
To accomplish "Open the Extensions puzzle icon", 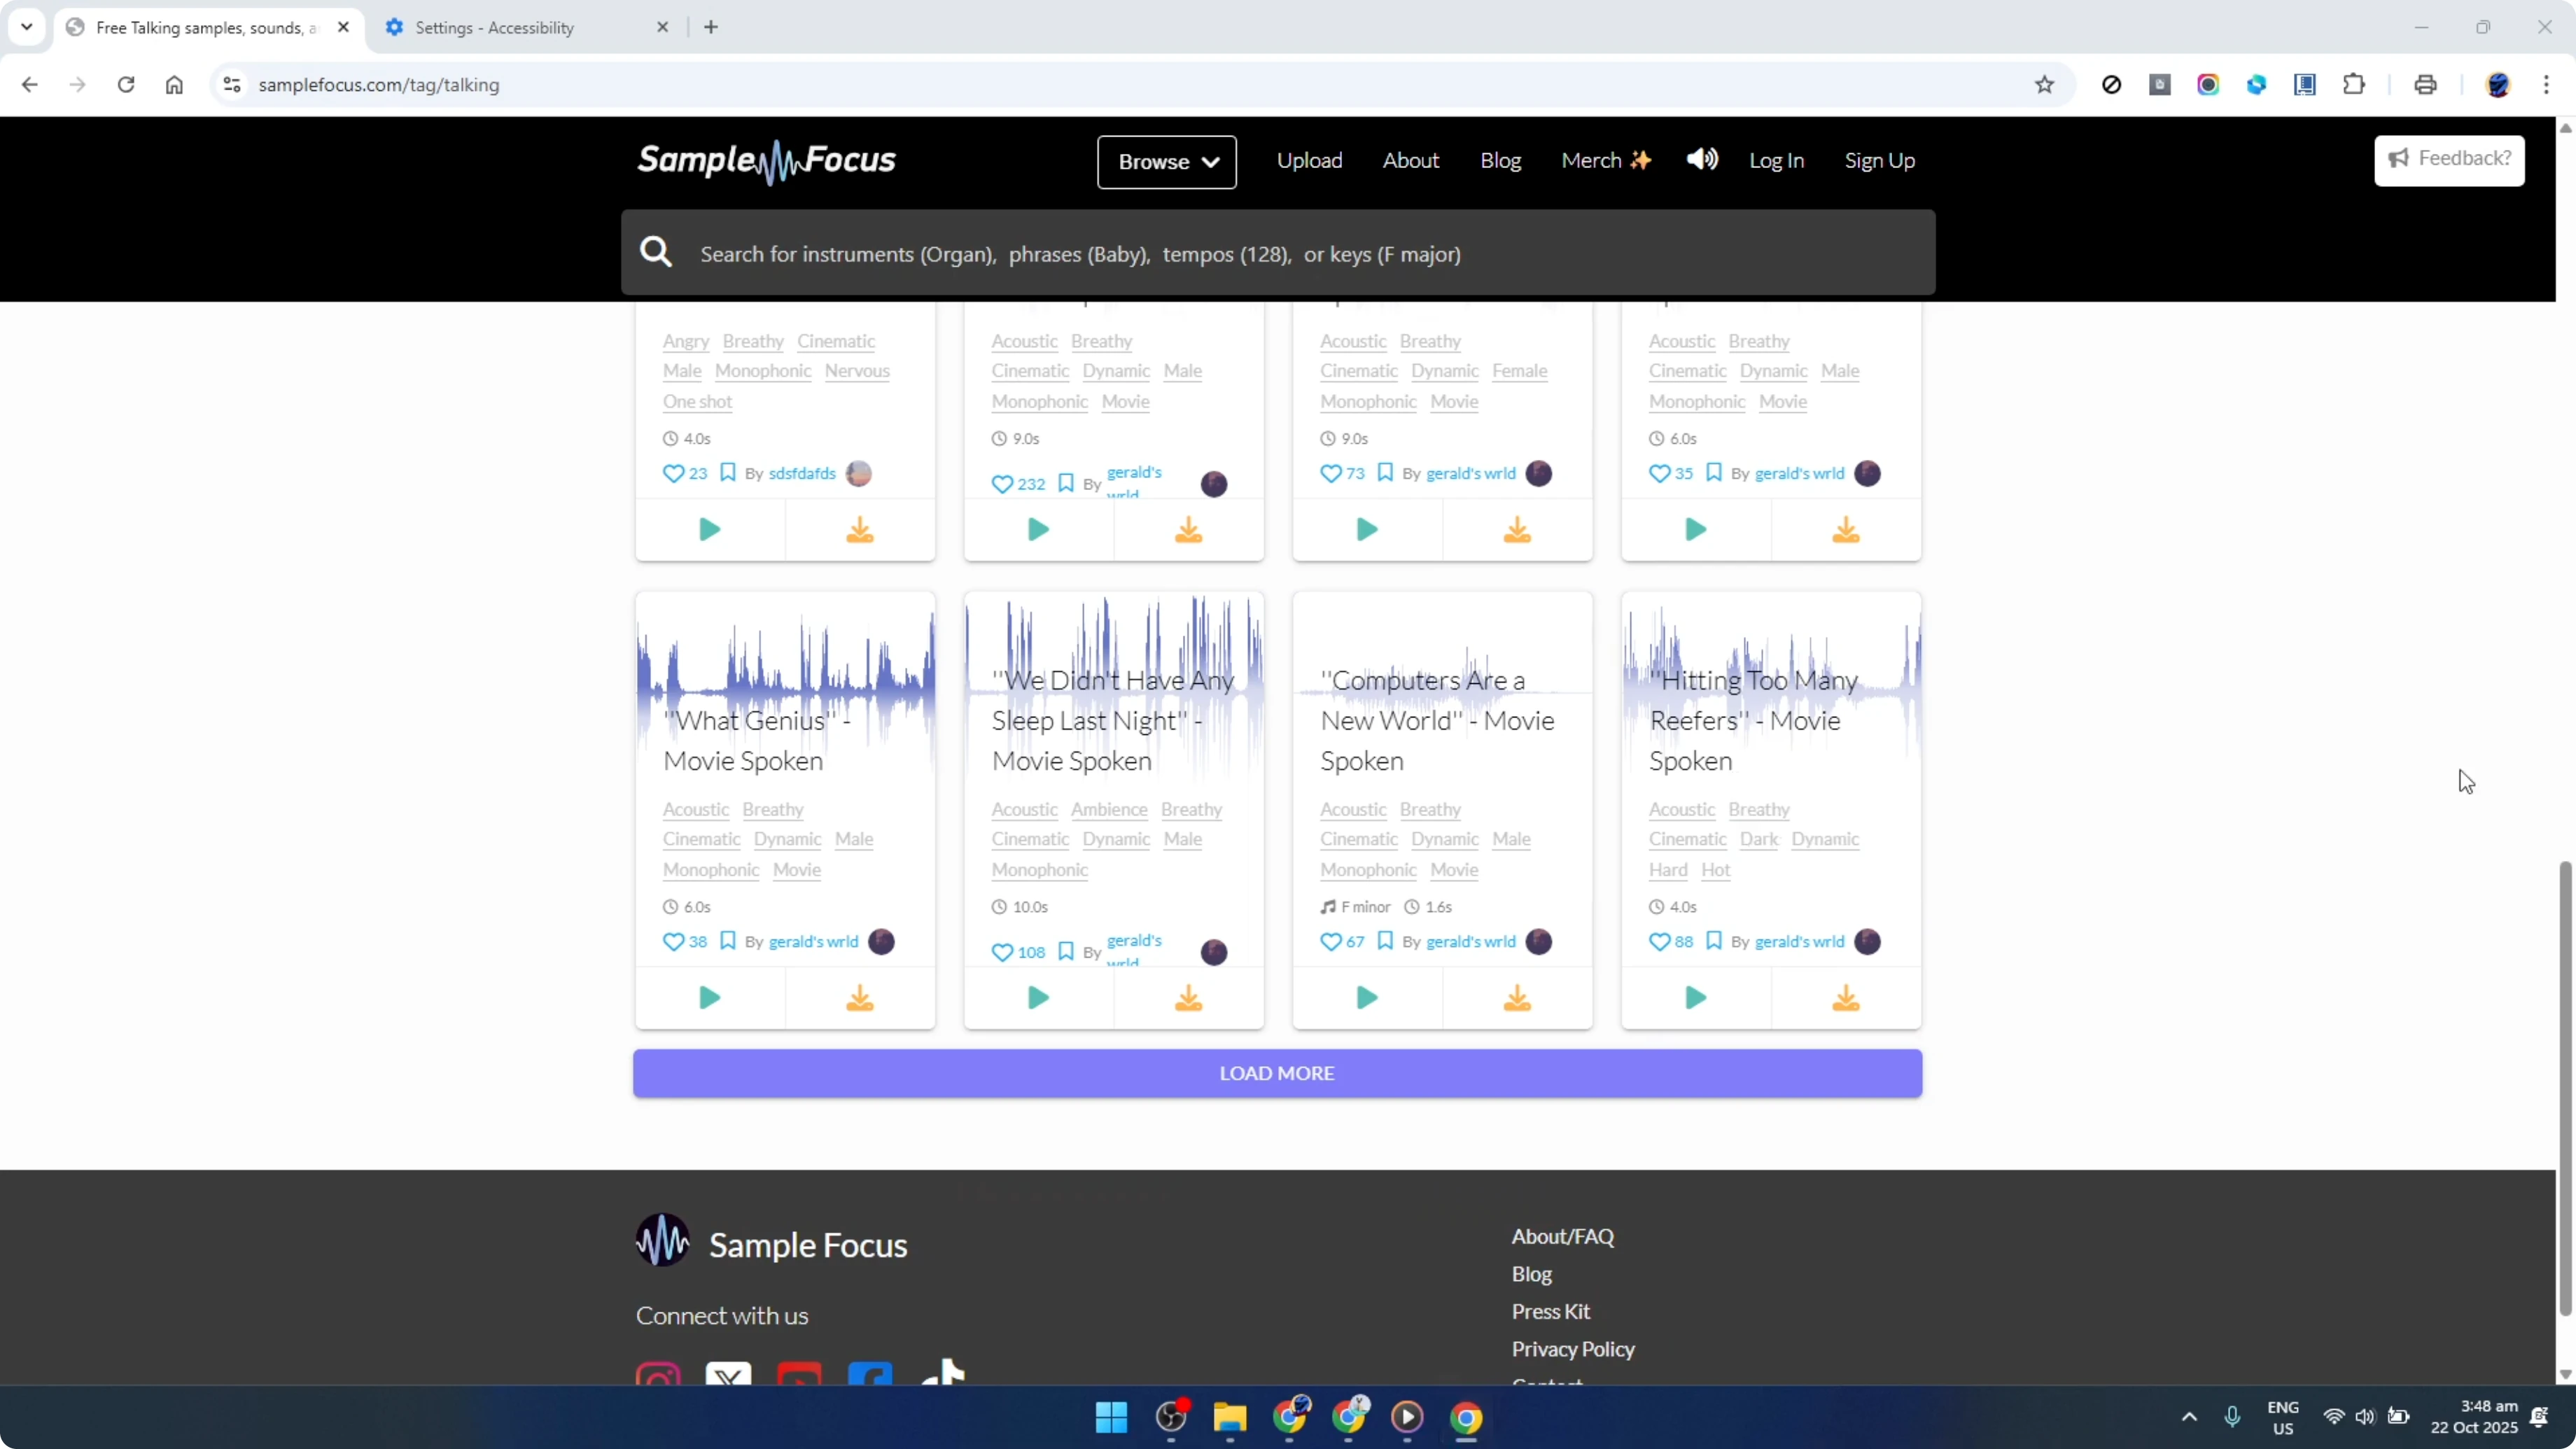I will coord(2354,85).
